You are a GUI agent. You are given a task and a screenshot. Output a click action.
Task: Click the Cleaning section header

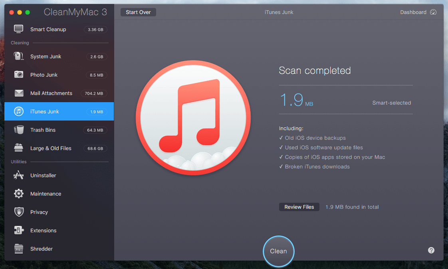coord(20,43)
